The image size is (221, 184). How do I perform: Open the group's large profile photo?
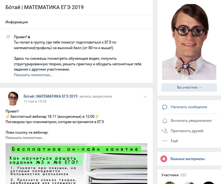pos(189,42)
